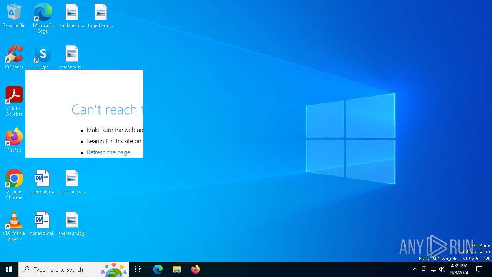Image resolution: width=492 pixels, height=277 pixels.
Task: Open Firefox from the taskbar
Action: click(196, 269)
